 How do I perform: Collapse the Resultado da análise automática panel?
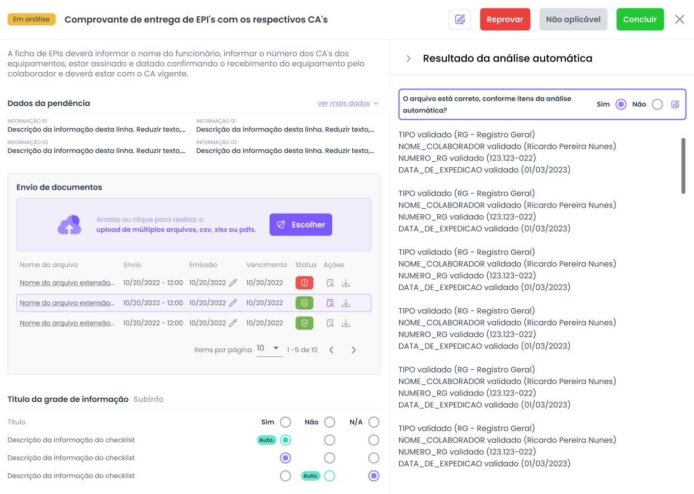coord(408,59)
